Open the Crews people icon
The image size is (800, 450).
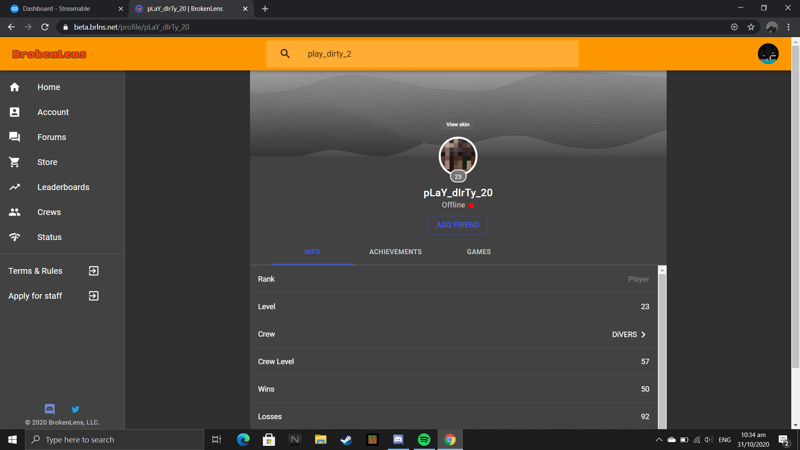tap(15, 212)
